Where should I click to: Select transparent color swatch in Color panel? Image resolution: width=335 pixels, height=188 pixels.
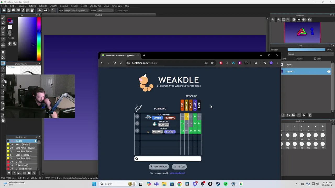pyautogui.click(x=10, y=27)
